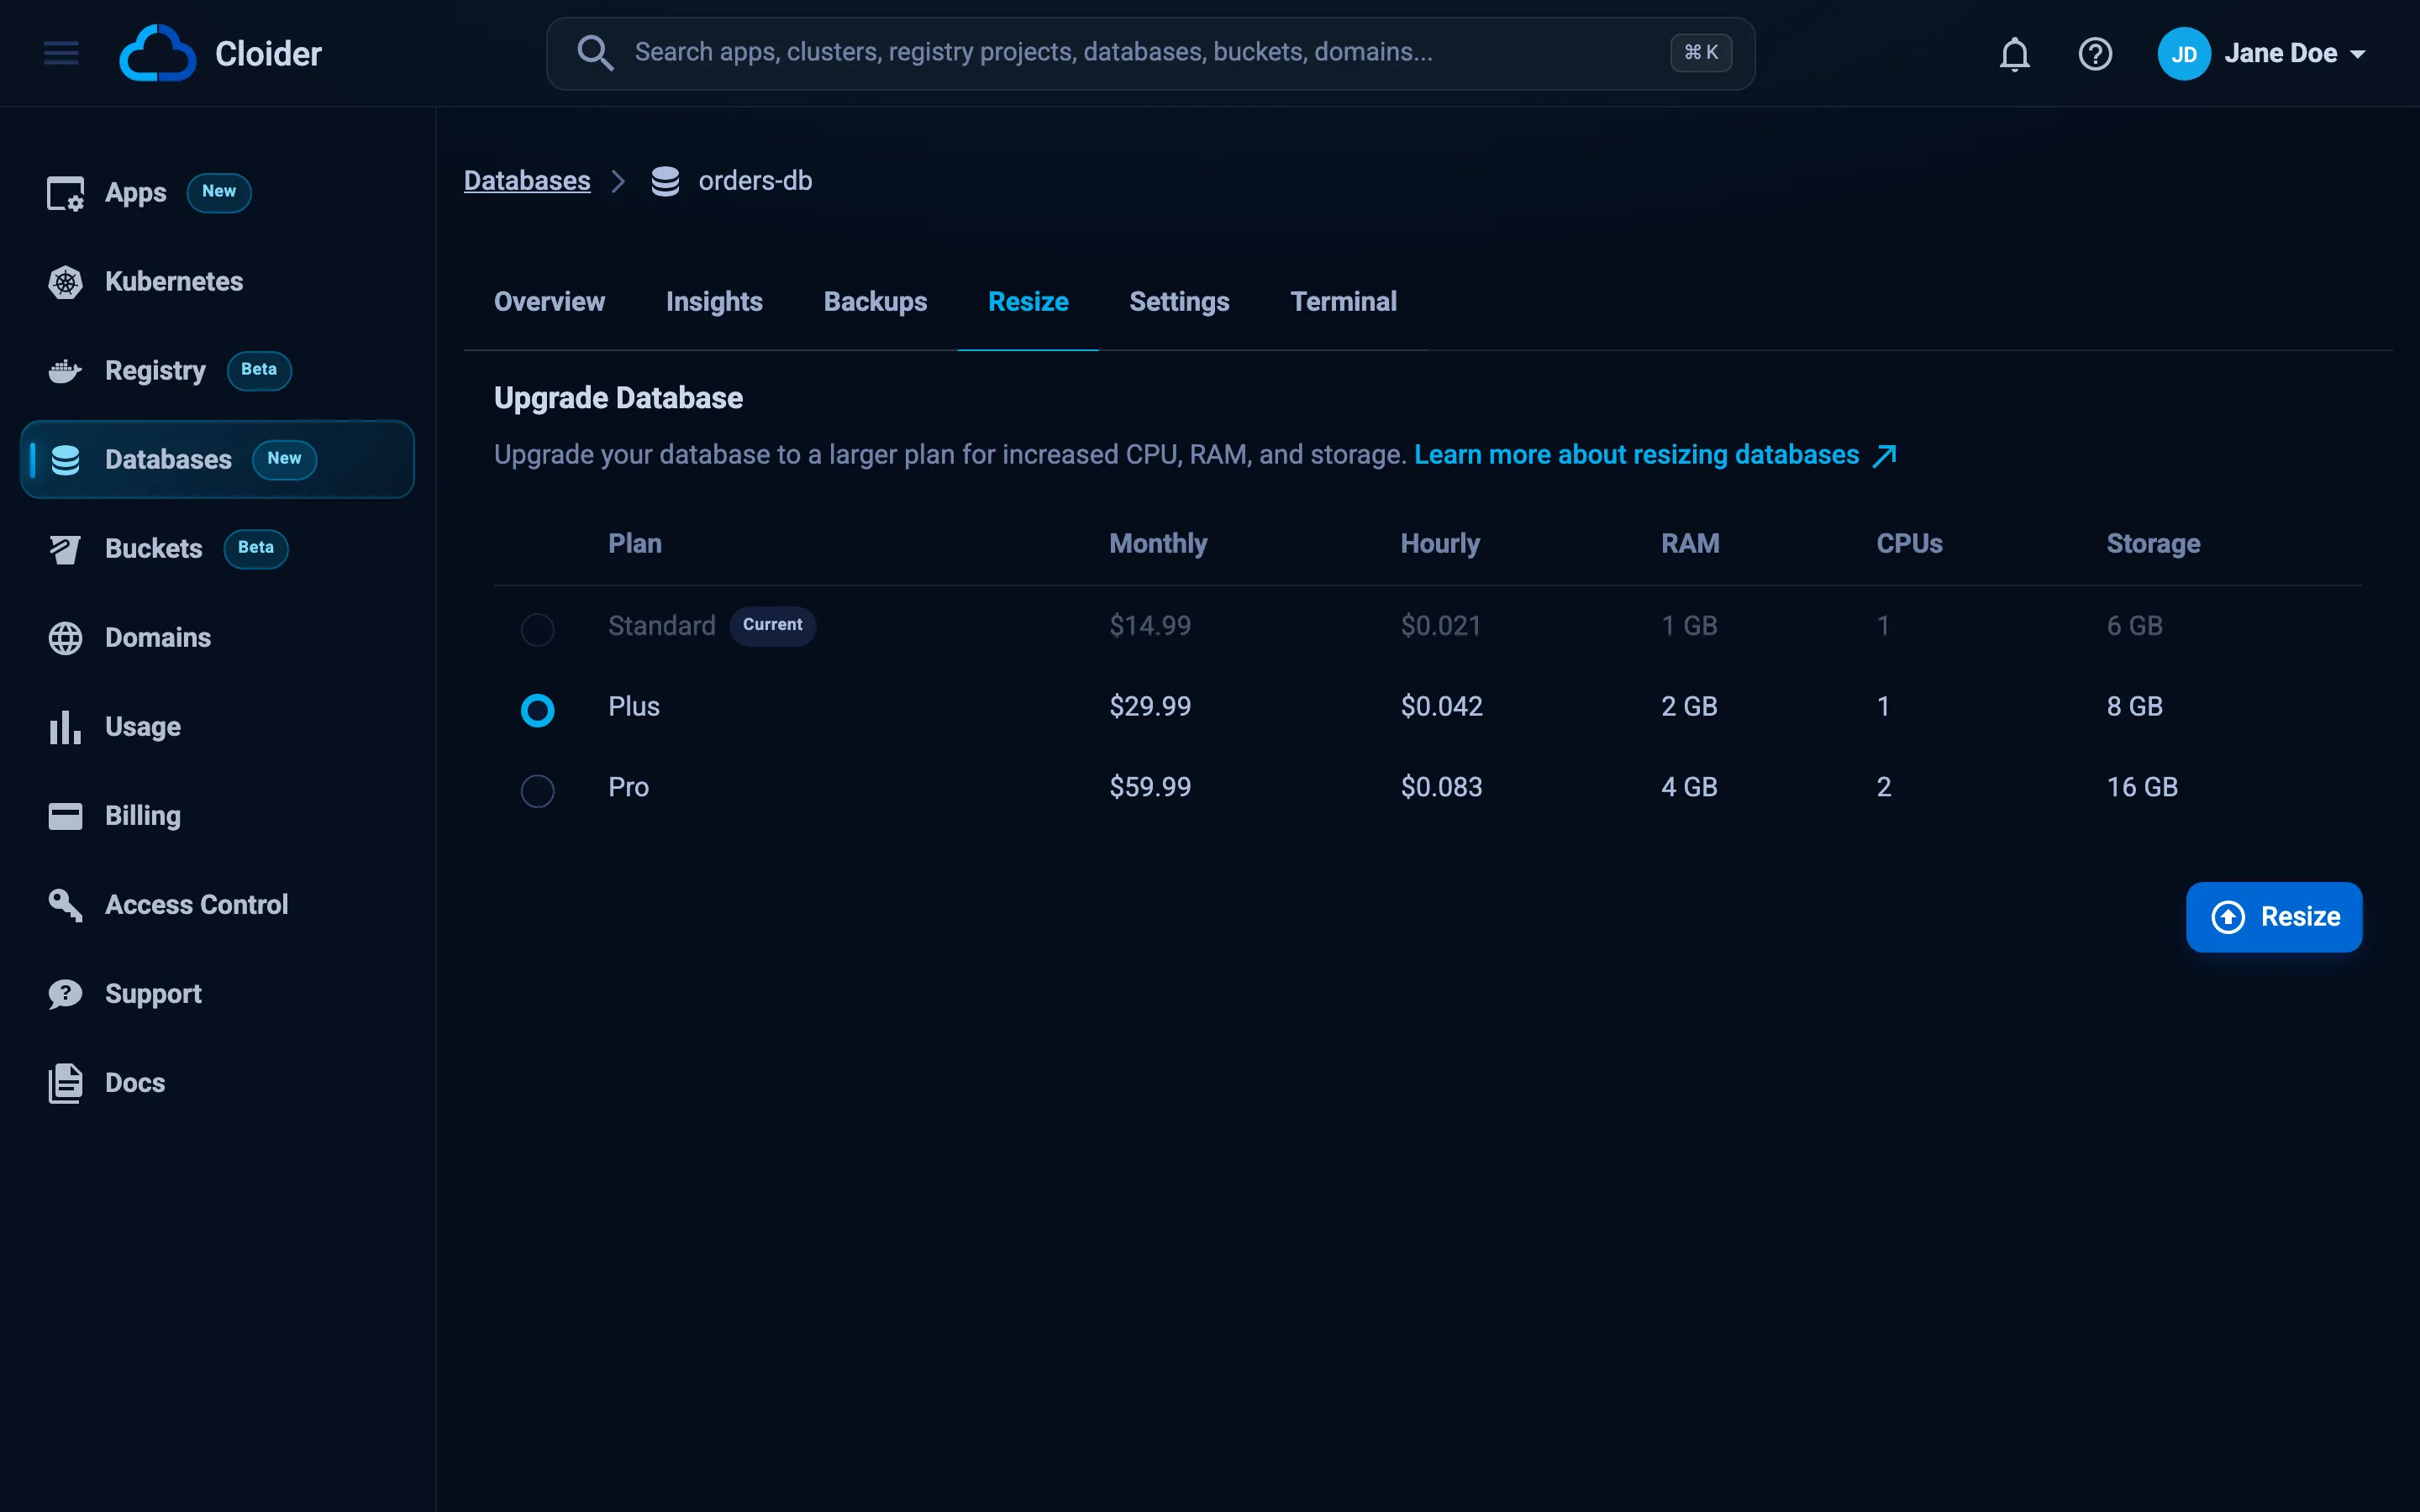Viewport: 2420px width, 1512px height.
Task: Click the JD user avatar
Action: (2183, 54)
